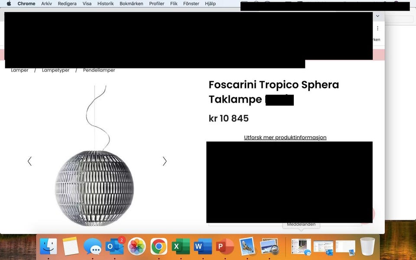Open the Bokmärken menu

[132, 3]
